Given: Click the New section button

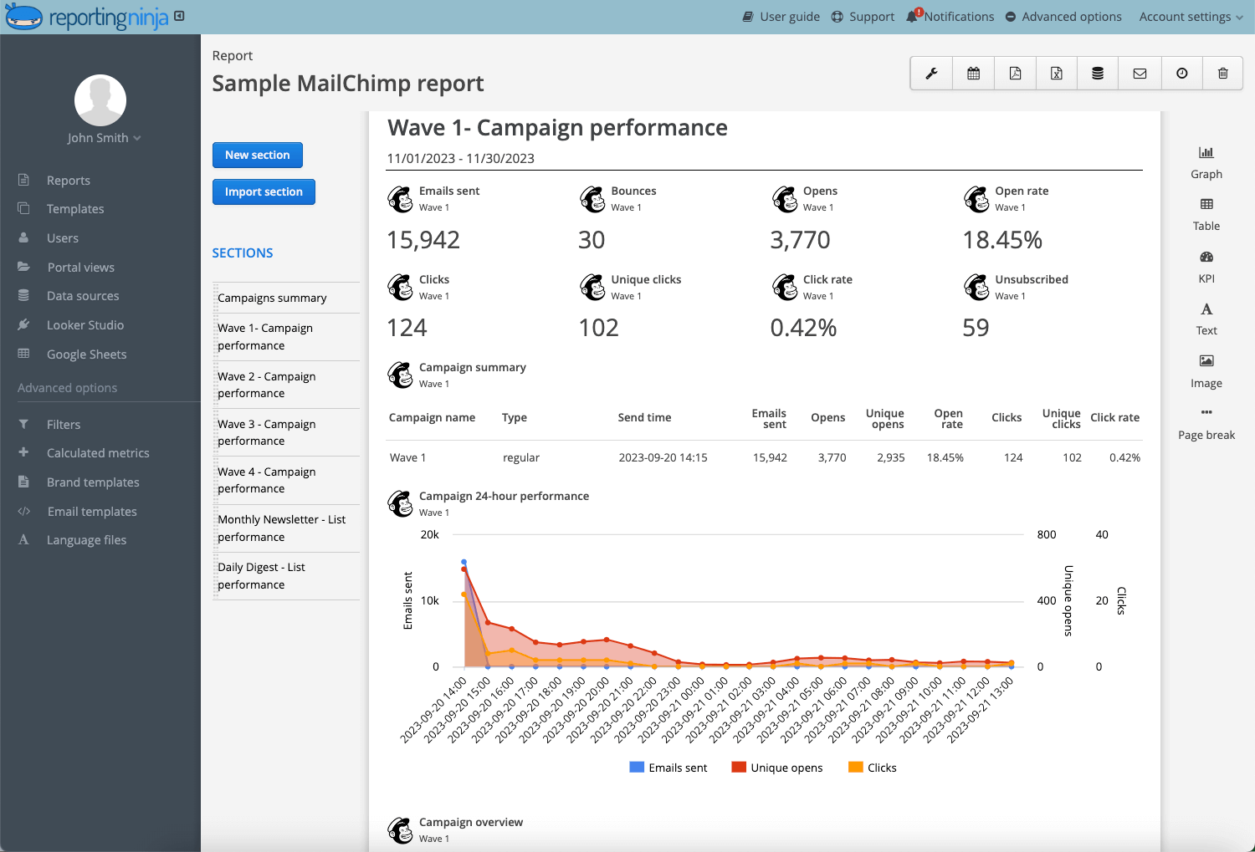Looking at the screenshot, I should [x=258, y=155].
